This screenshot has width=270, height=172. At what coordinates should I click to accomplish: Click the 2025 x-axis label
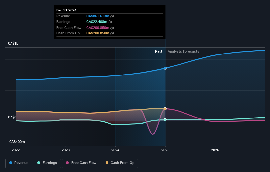pos(165,150)
